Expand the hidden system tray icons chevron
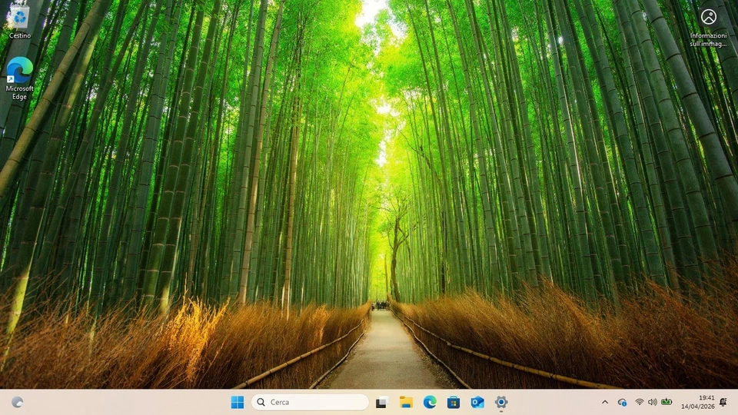The image size is (738, 415). tap(605, 402)
